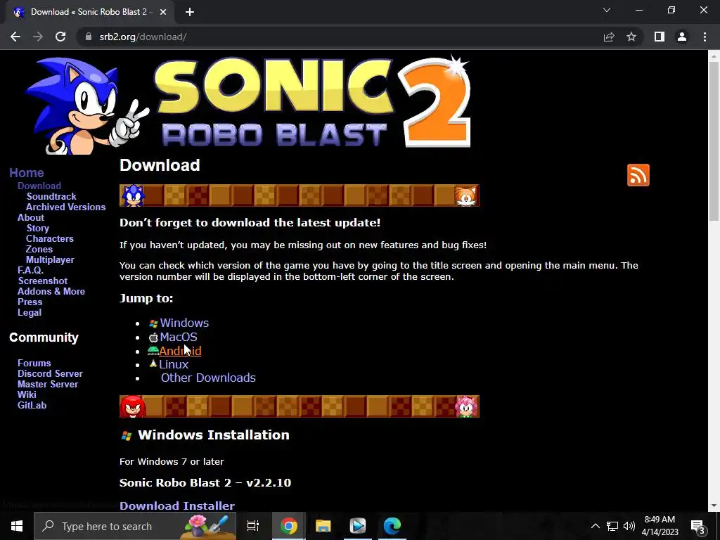Click the page vertical scrollbar thumb
720x540 pixels.
click(x=714, y=142)
